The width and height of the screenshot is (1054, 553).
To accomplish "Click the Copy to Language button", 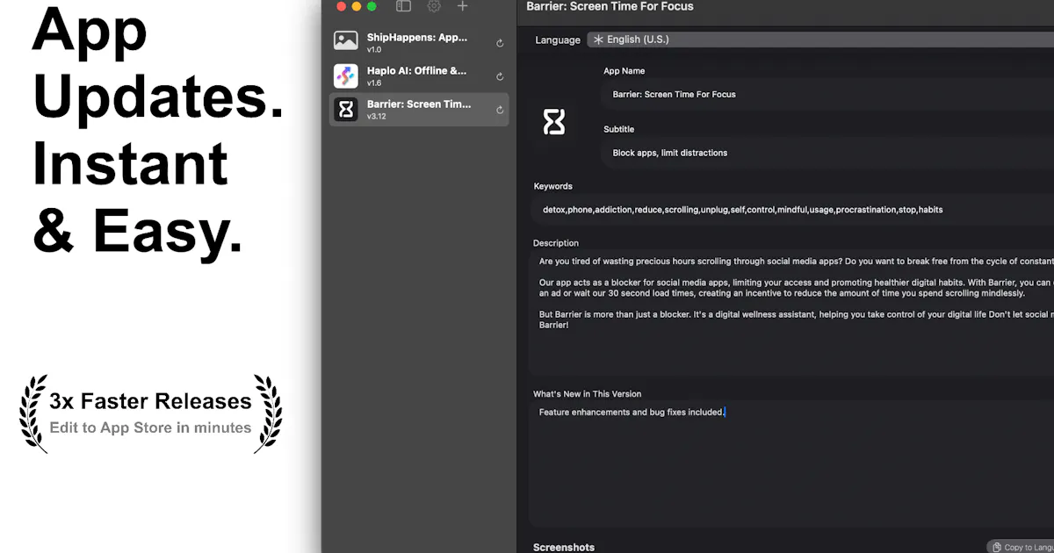I will 1021,547.
